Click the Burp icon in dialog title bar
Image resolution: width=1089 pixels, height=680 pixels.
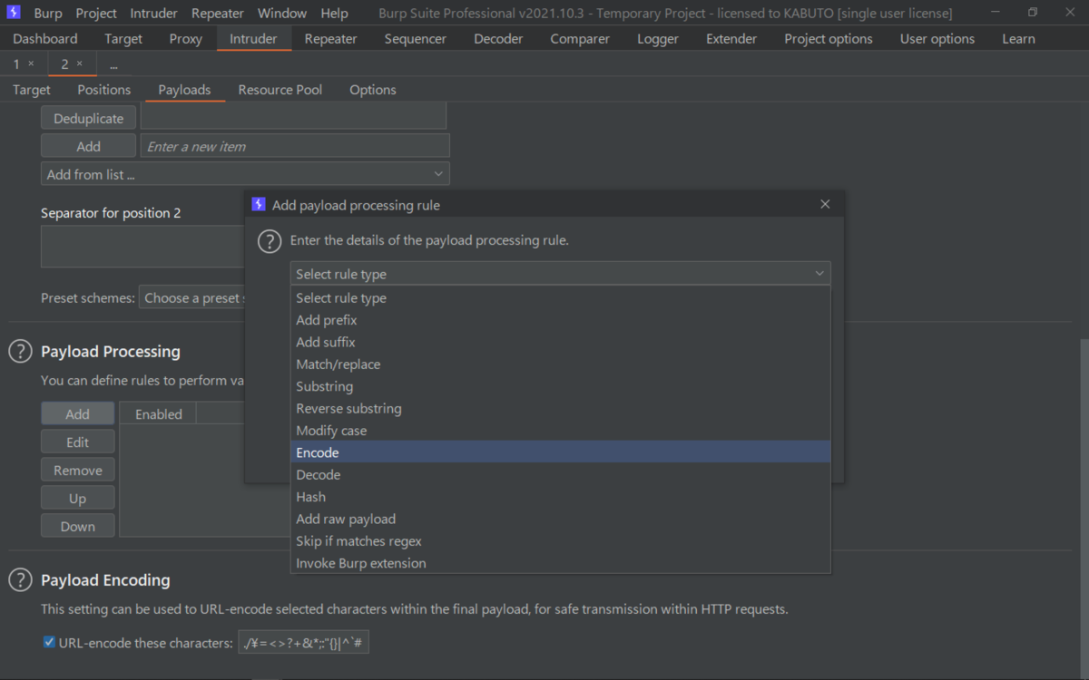259,205
